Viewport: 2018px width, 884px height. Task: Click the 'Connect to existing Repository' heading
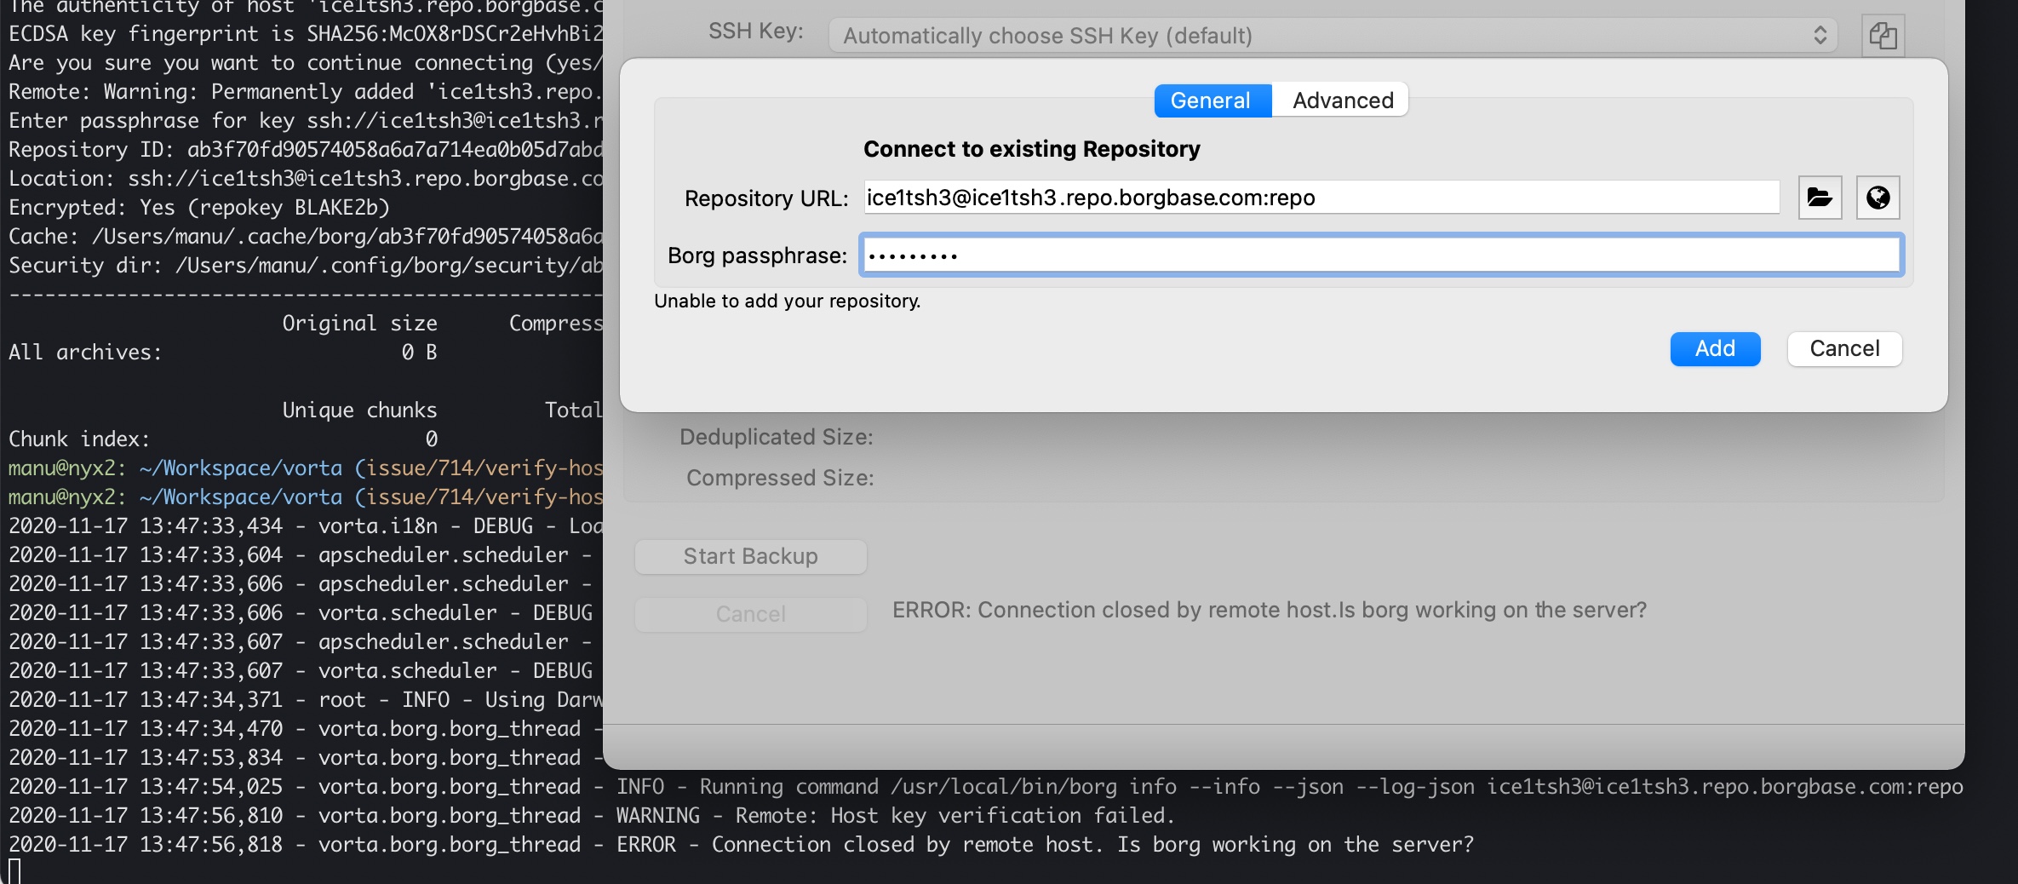[1031, 149]
